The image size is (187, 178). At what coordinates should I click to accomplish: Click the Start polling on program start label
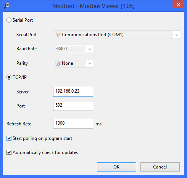pos(42,138)
